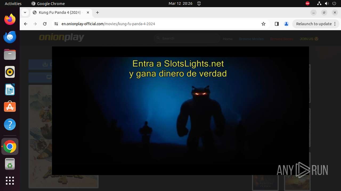The height and width of the screenshot is (191, 341).
Task: Click Relaunch to update button
Action: tap(314, 24)
